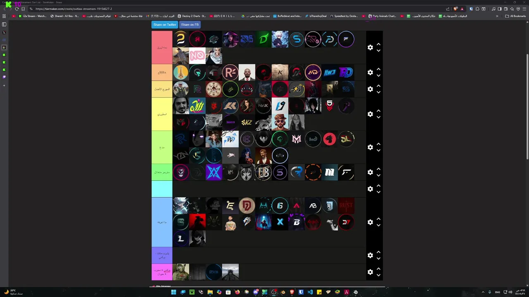The width and height of the screenshot is (529, 297).
Task: Open settings gear for the empty cyan tier
Action: pyautogui.click(x=370, y=189)
